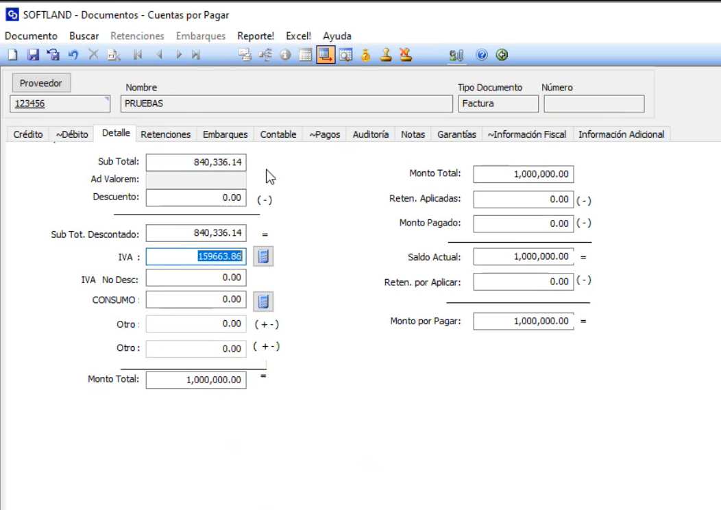This screenshot has width=721, height=510.
Task: Go to the previous record
Action: click(x=159, y=55)
